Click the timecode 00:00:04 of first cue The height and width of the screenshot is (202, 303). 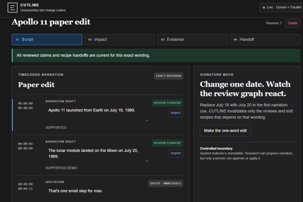coord(25,108)
